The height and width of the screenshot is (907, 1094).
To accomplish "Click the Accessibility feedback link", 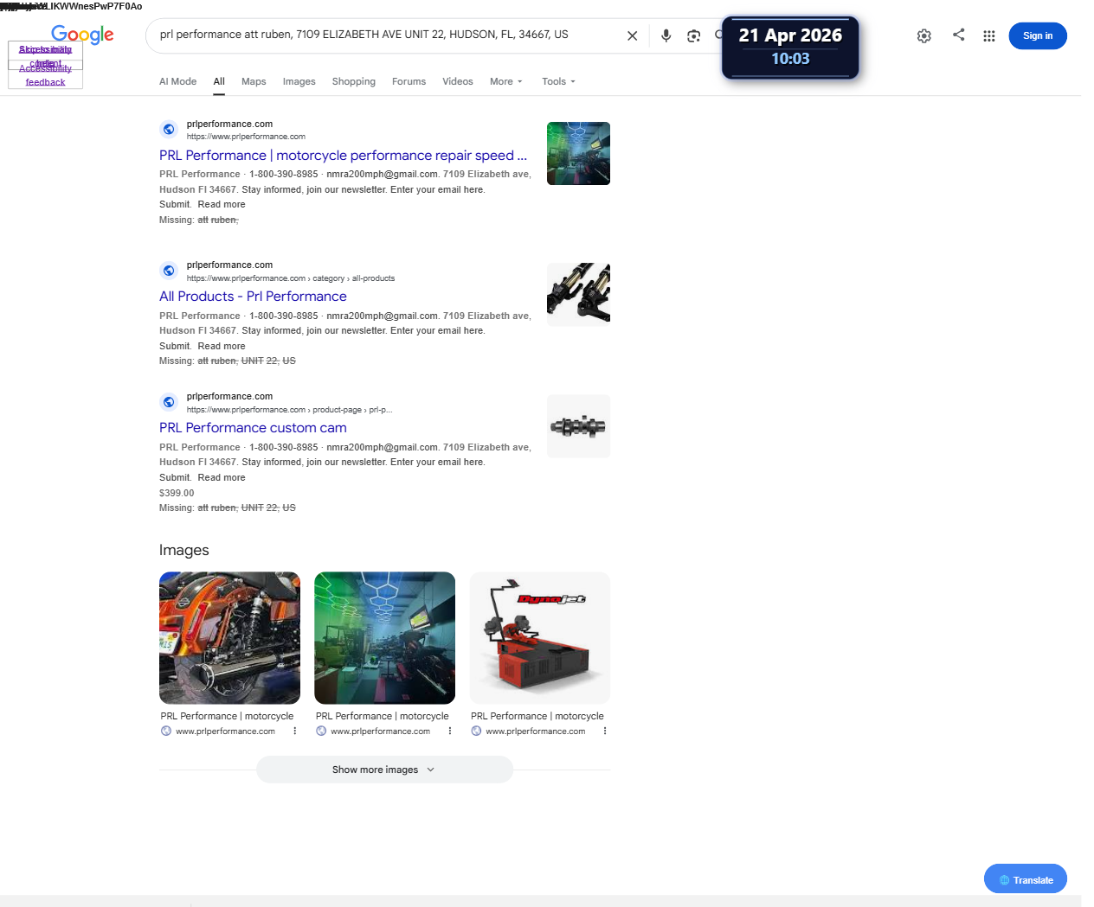I will pos(45,75).
